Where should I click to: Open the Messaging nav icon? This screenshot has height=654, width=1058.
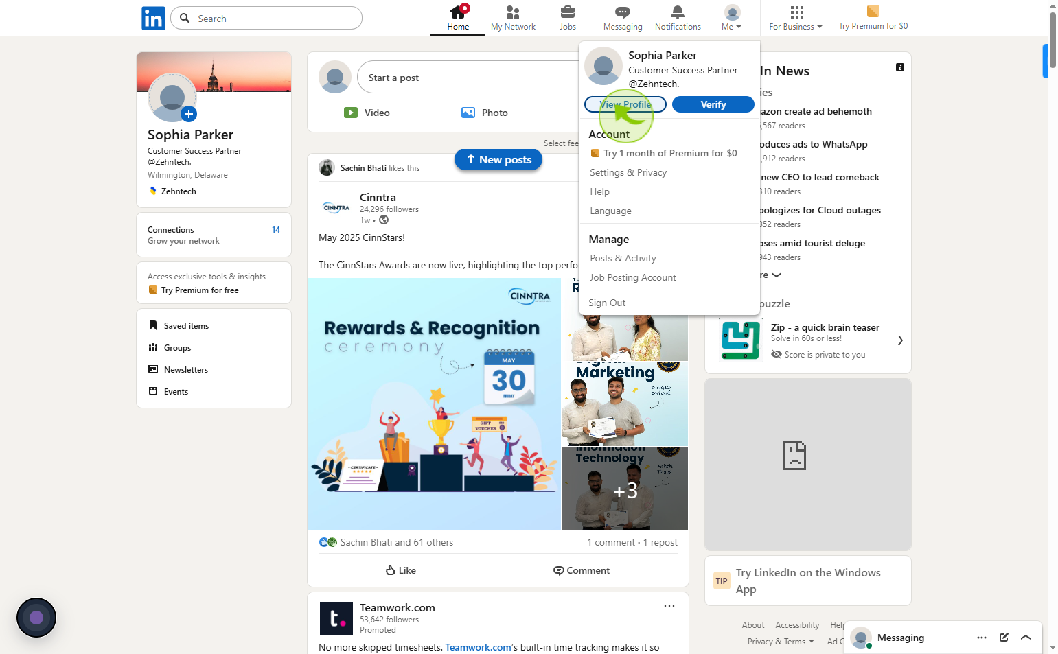(x=623, y=12)
